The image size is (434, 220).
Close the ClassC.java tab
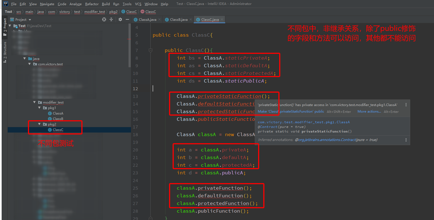(222, 19)
